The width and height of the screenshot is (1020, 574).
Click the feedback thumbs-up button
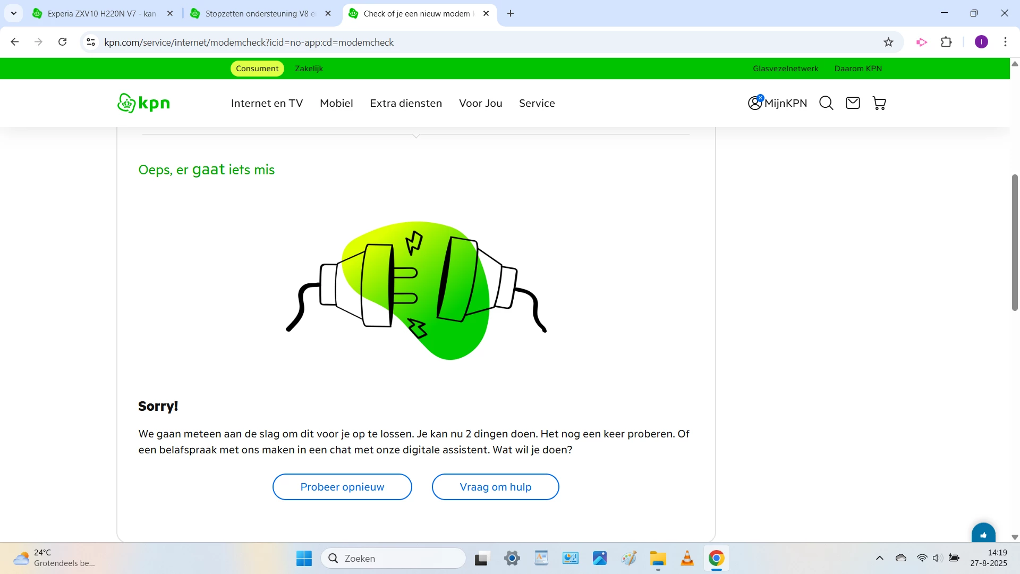983,534
